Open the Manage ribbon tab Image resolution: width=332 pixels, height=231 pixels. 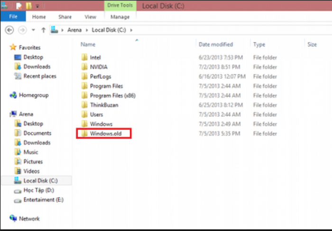[x=120, y=17]
